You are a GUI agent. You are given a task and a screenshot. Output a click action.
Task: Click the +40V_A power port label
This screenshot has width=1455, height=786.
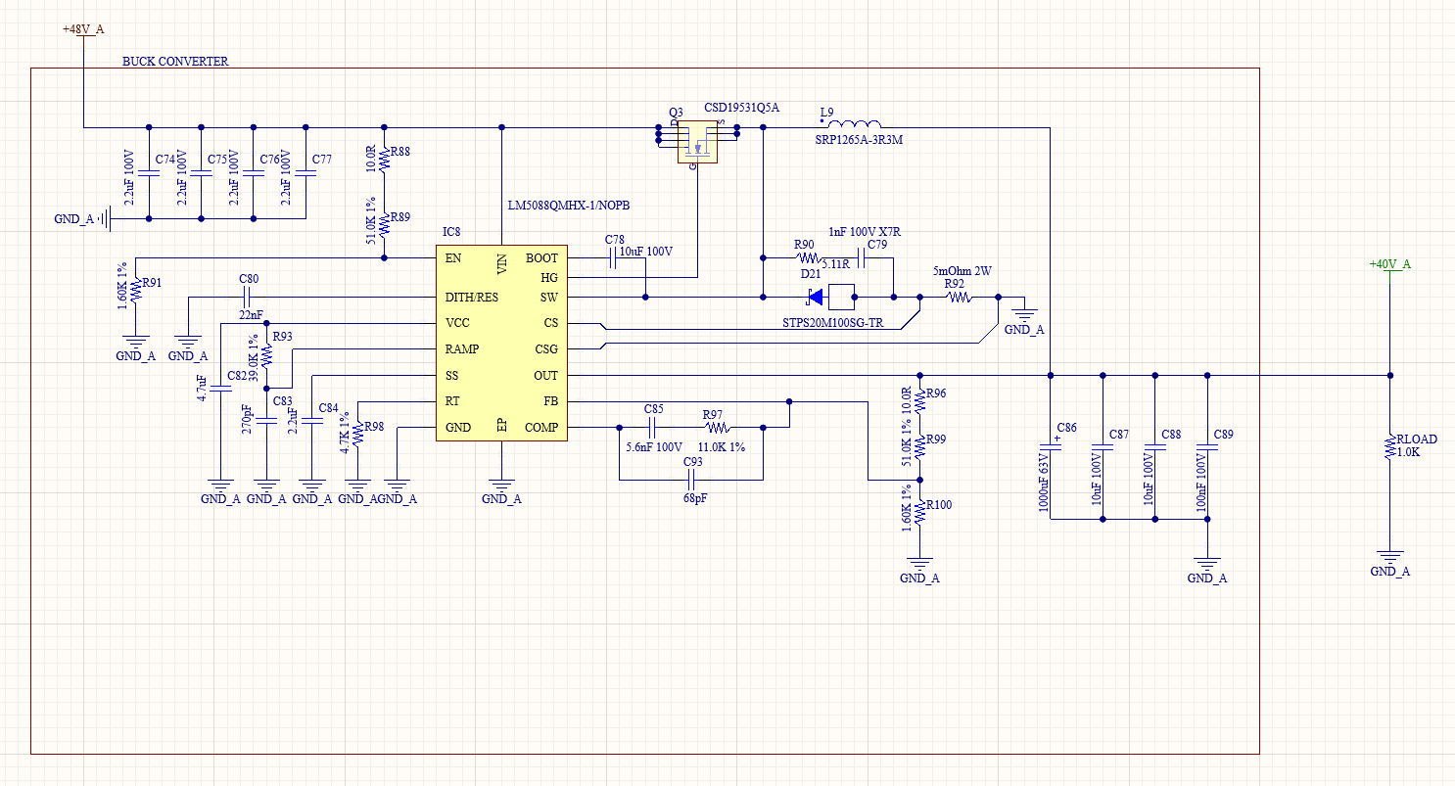click(x=1389, y=264)
